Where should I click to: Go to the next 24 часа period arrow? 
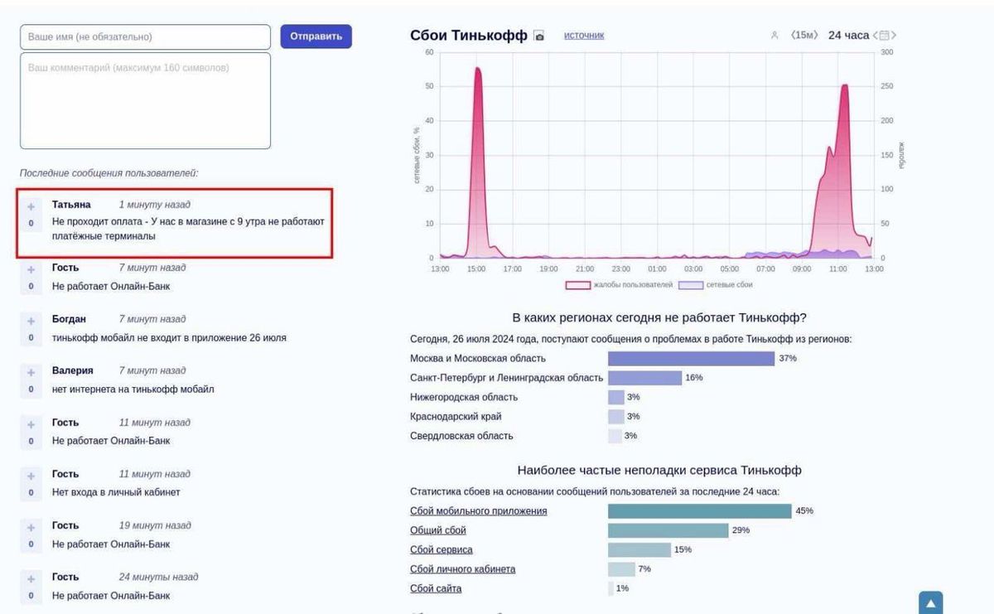[894, 36]
